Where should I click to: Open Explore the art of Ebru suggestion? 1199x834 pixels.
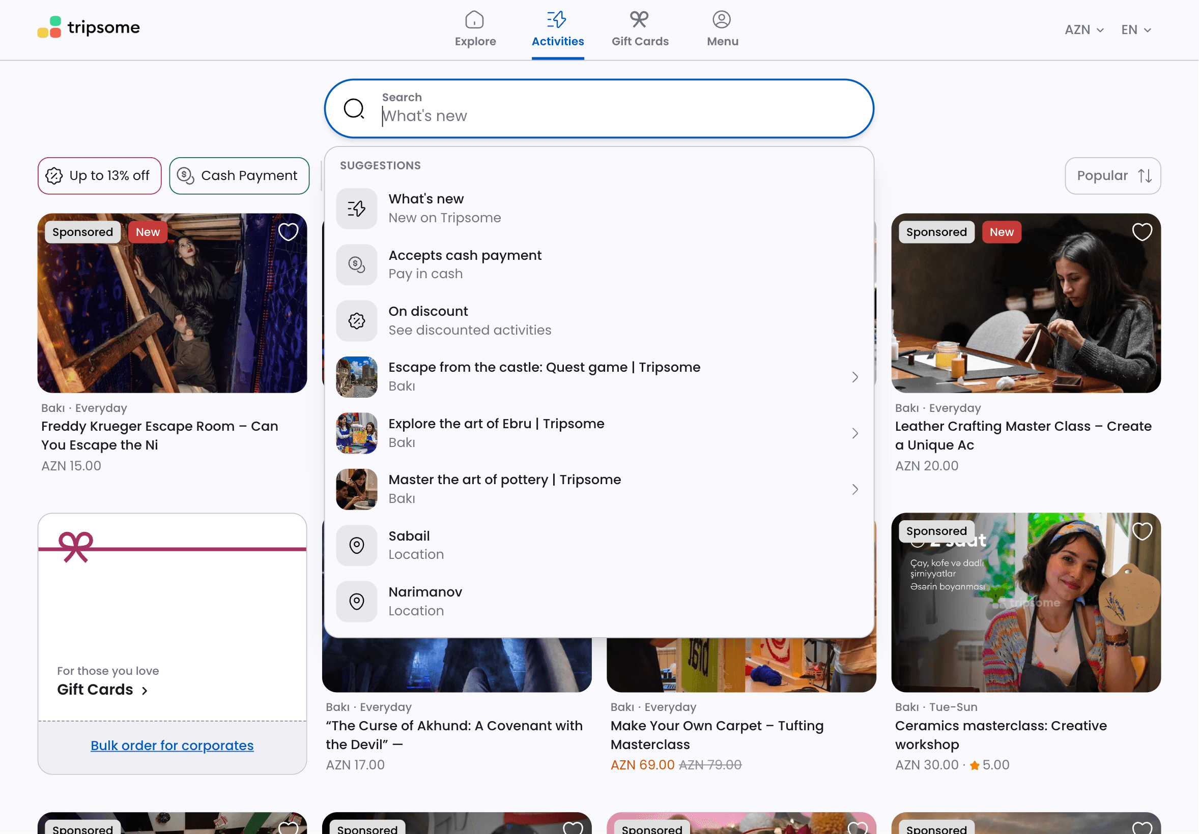click(x=599, y=433)
